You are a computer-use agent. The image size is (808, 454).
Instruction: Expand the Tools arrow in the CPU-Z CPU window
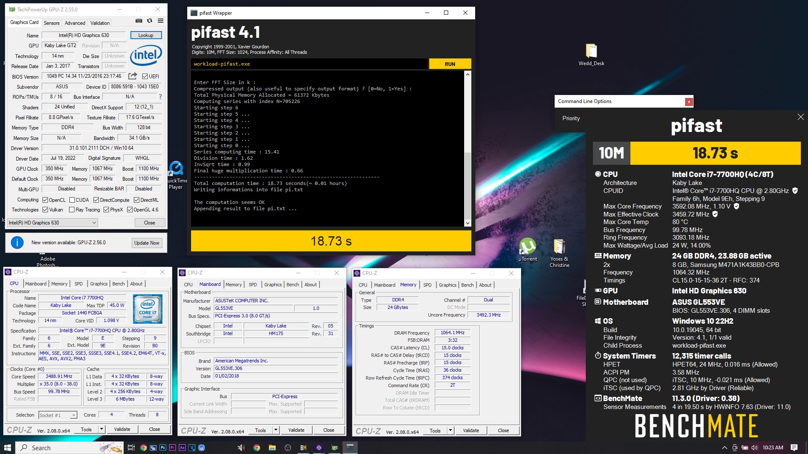point(101,429)
